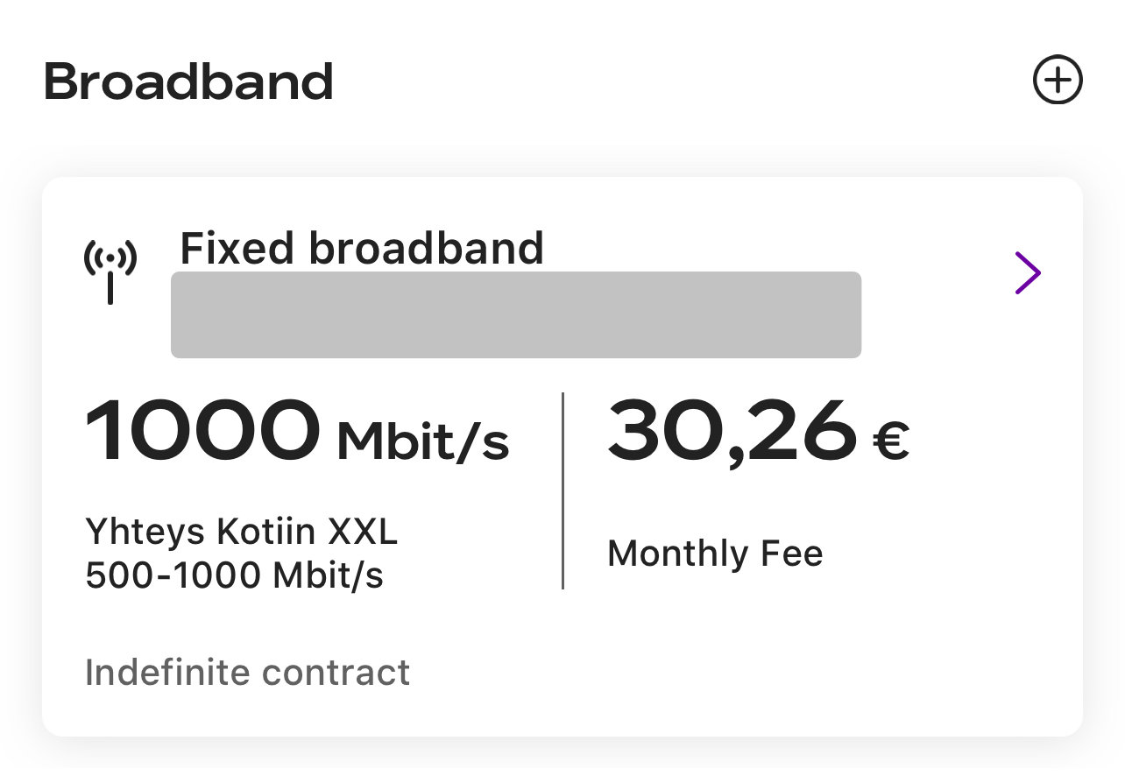The height and width of the screenshot is (776, 1125).
Task: Open details with the purple chevron arrow
Action: [1029, 272]
